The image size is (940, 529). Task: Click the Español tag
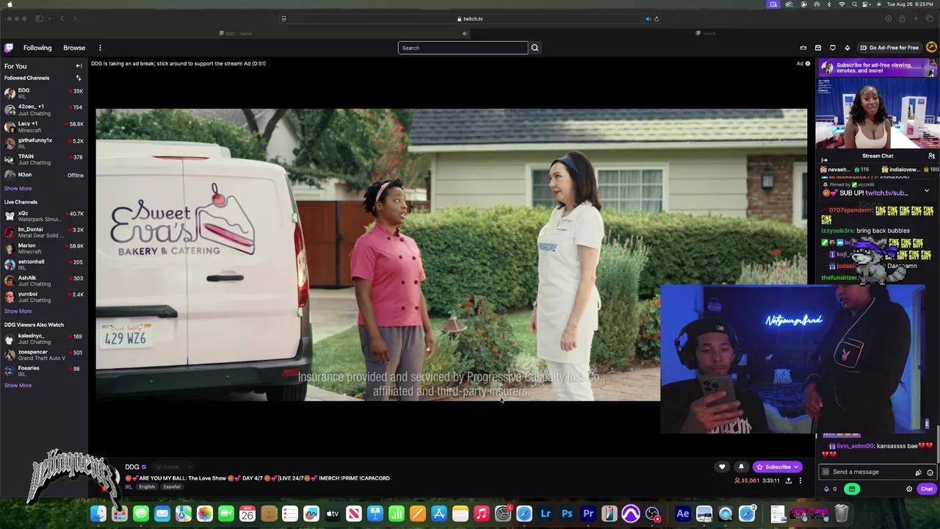pyautogui.click(x=172, y=487)
